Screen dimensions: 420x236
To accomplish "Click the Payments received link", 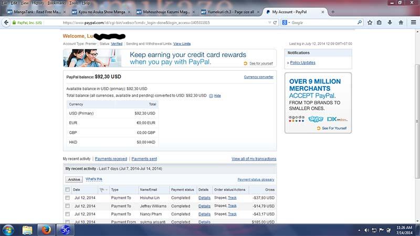I will pyautogui.click(x=111, y=159).
